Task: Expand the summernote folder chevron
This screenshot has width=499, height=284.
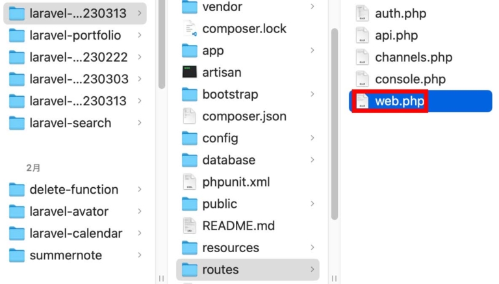Action: (140, 255)
